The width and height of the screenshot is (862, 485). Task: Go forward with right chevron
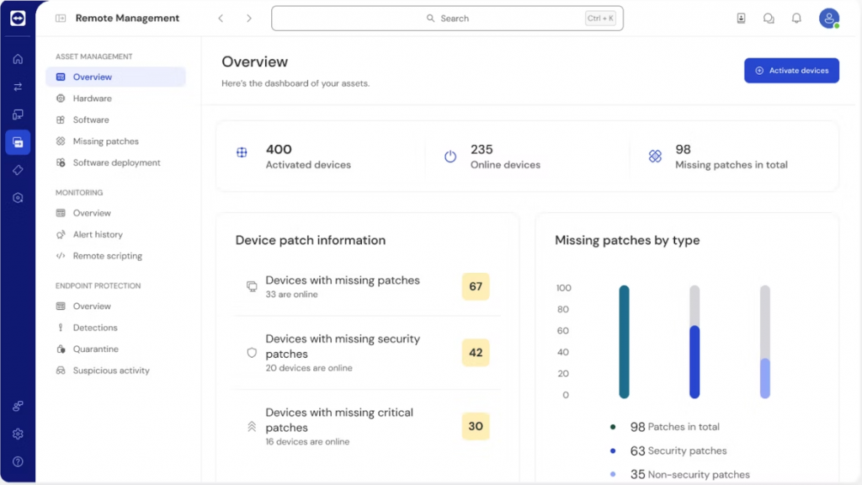249,19
